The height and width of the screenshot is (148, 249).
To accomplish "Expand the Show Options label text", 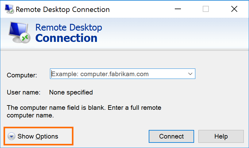I will (38, 136).
